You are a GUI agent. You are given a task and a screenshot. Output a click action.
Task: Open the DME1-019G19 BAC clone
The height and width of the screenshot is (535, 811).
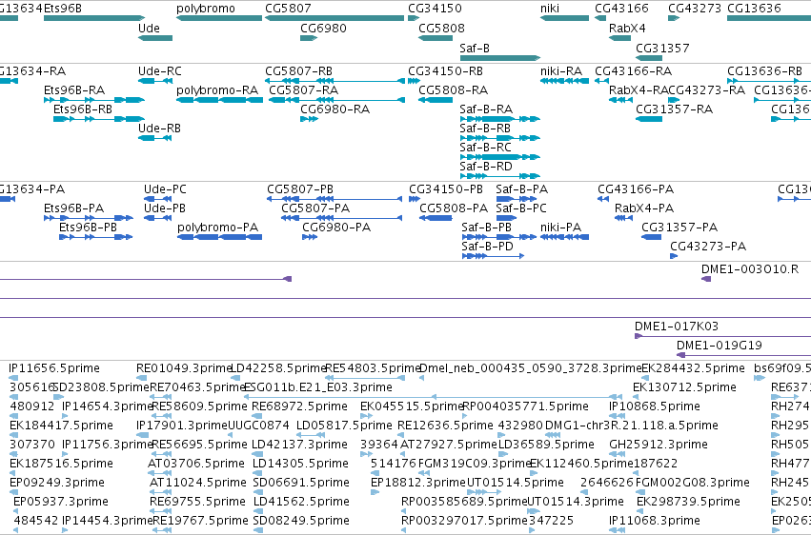coord(743,355)
